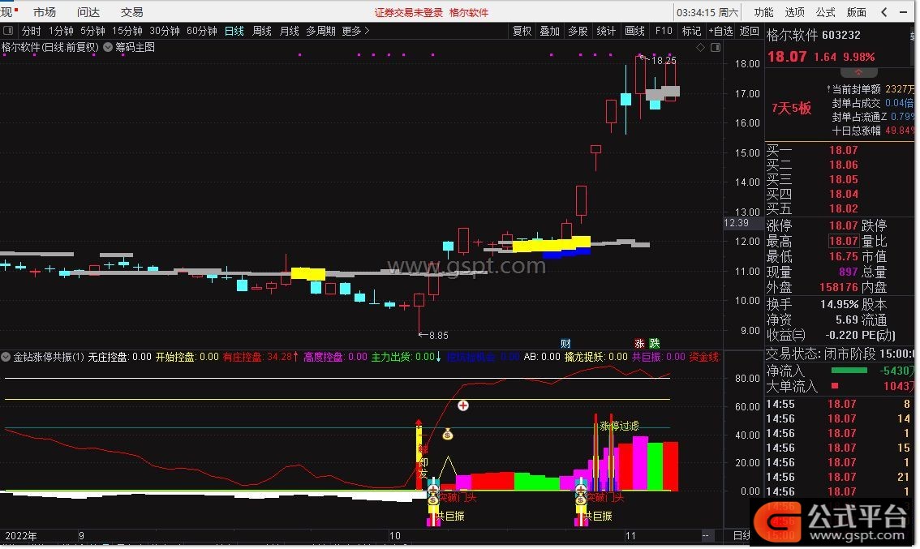Click the 大单流入 row
920x549 pixels.
(840, 386)
